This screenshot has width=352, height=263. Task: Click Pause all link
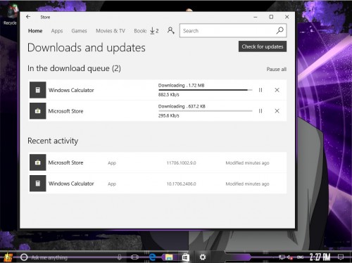277,69
